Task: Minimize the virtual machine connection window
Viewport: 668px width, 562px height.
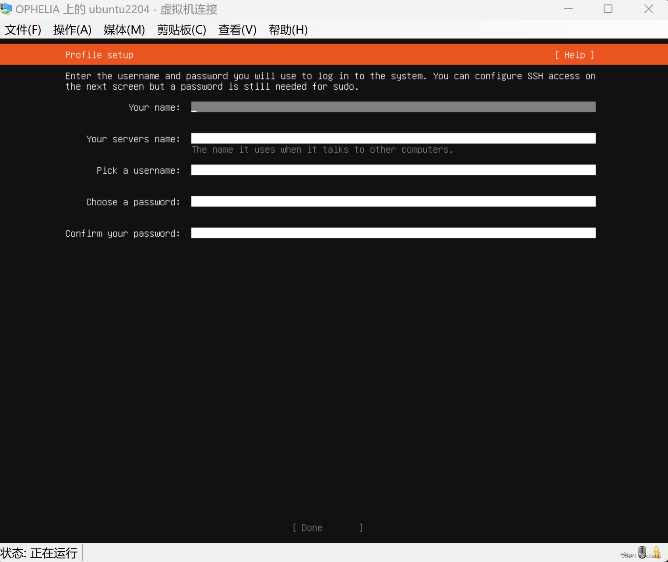Action: [x=568, y=9]
